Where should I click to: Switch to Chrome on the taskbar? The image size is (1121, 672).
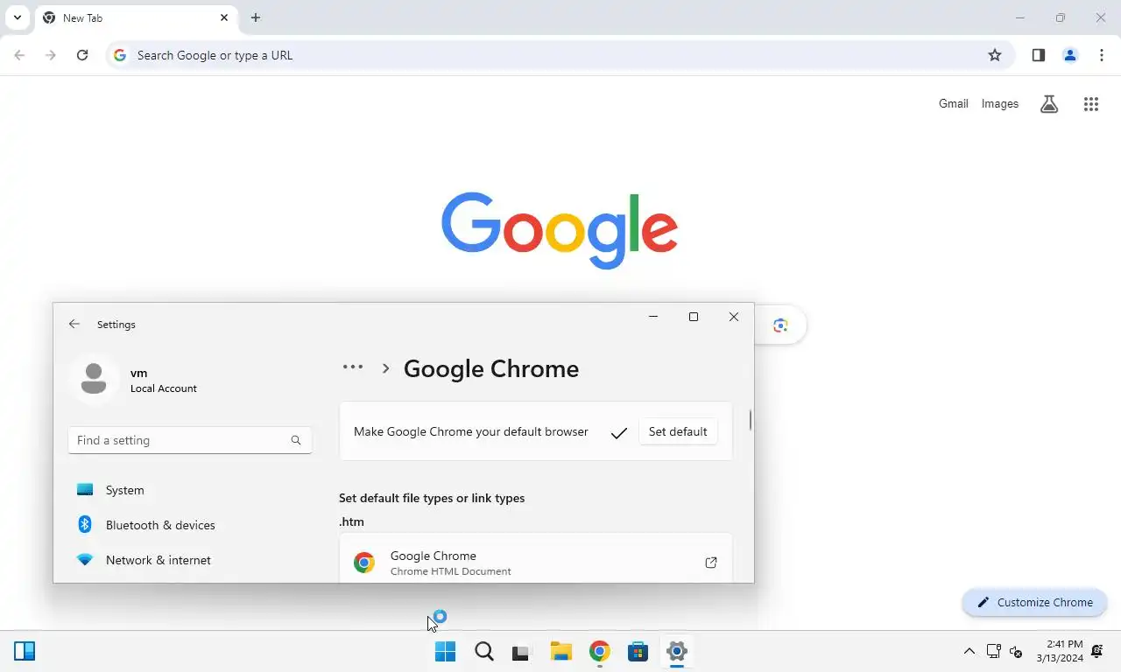coord(600,651)
